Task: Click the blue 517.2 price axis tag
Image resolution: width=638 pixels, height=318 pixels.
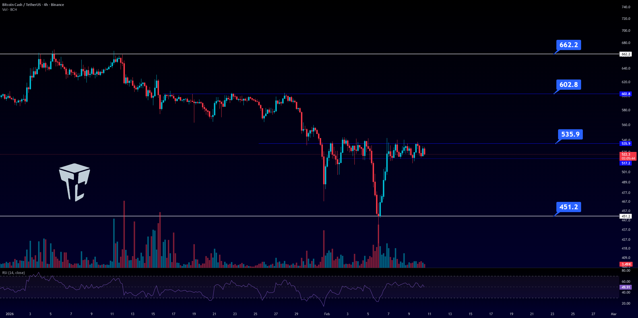Action: (x=625, y=163)
